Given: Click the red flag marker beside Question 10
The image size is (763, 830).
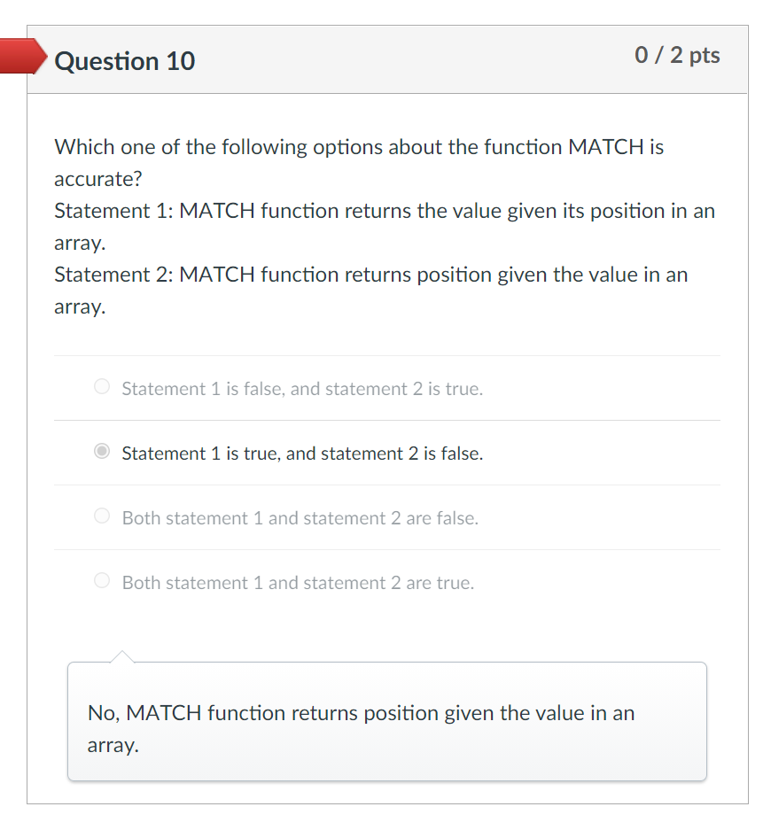Looking at the screenshot, I should (22, 56).
